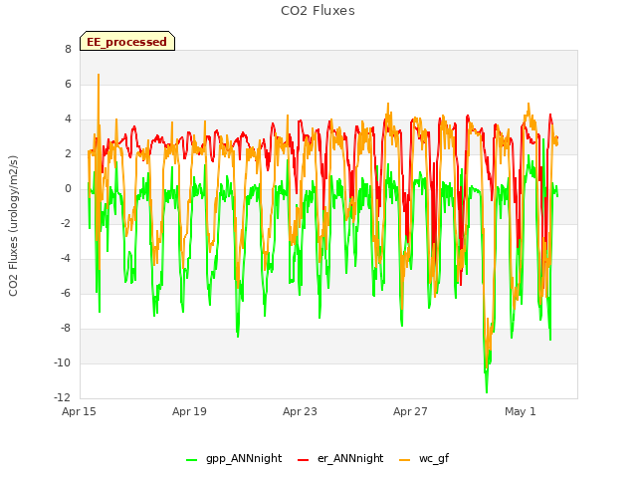This screenshot has height=478, width=637.
Task: Click the y-axis value 4
Action: [x=68, y=119]
